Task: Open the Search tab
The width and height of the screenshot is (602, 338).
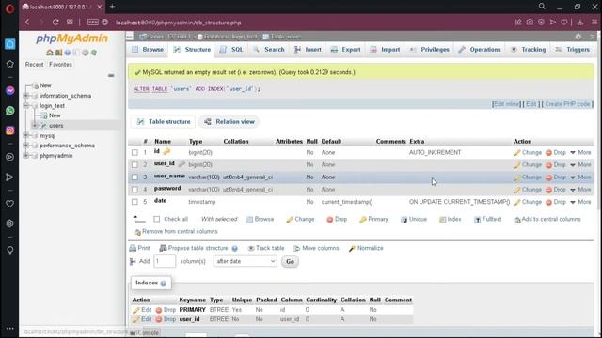Action: pos(269,50)
